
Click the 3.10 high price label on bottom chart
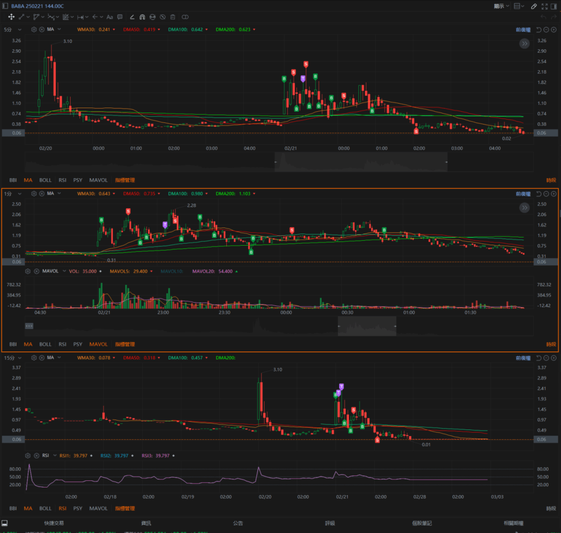(x=277, y=370)
